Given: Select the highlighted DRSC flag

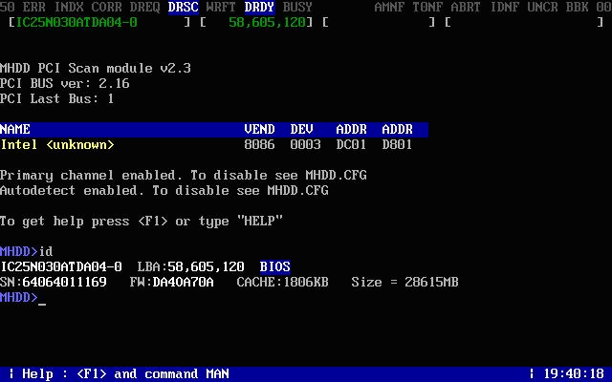Looking at the screenshot, I should [183, 7].
